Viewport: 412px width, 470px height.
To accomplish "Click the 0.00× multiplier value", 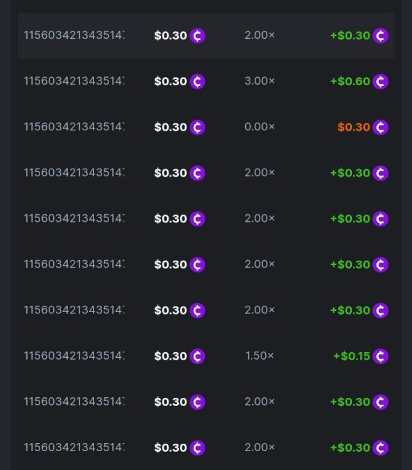I will coord(260,127).
